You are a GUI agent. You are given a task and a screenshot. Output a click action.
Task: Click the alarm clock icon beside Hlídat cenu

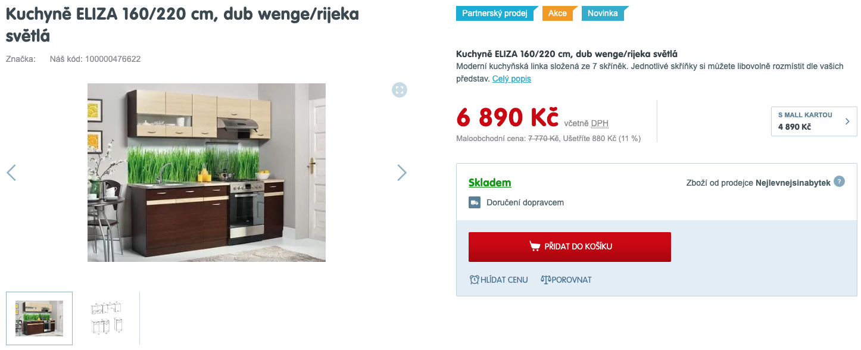pos(475,280)
